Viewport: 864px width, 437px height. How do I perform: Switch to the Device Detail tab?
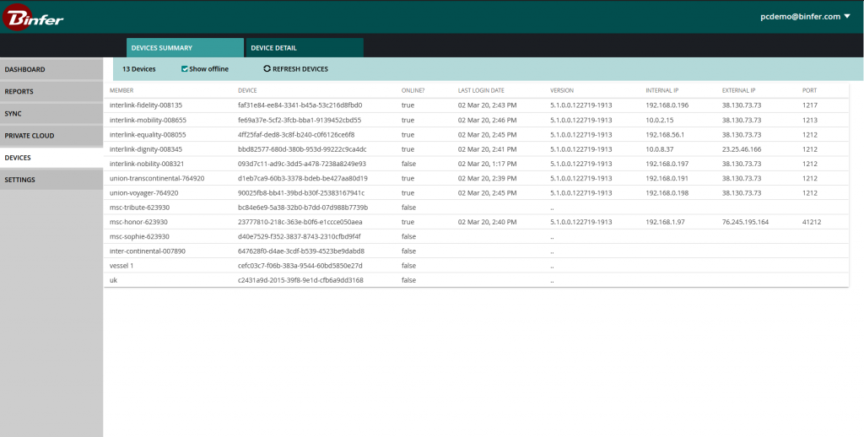click(305, 48)
